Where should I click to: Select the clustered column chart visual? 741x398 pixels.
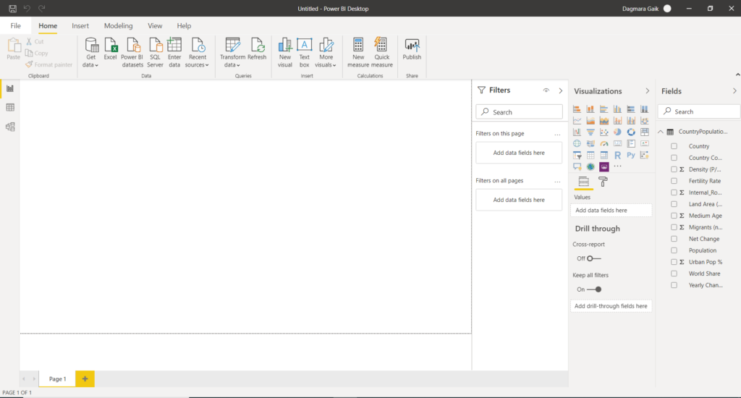[617, 109]
